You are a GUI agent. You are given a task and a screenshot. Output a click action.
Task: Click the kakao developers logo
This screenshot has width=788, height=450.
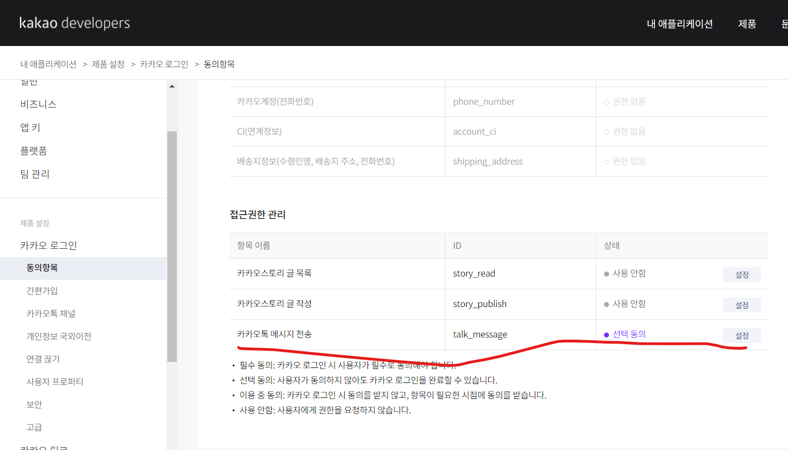pos(75,23)
